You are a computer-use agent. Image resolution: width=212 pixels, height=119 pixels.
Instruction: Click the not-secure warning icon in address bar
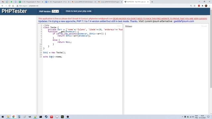(x=17, y=6)
